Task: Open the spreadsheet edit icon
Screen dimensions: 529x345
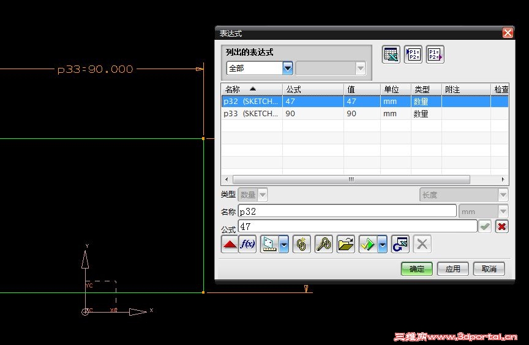Action: click(x=391, y=54)
